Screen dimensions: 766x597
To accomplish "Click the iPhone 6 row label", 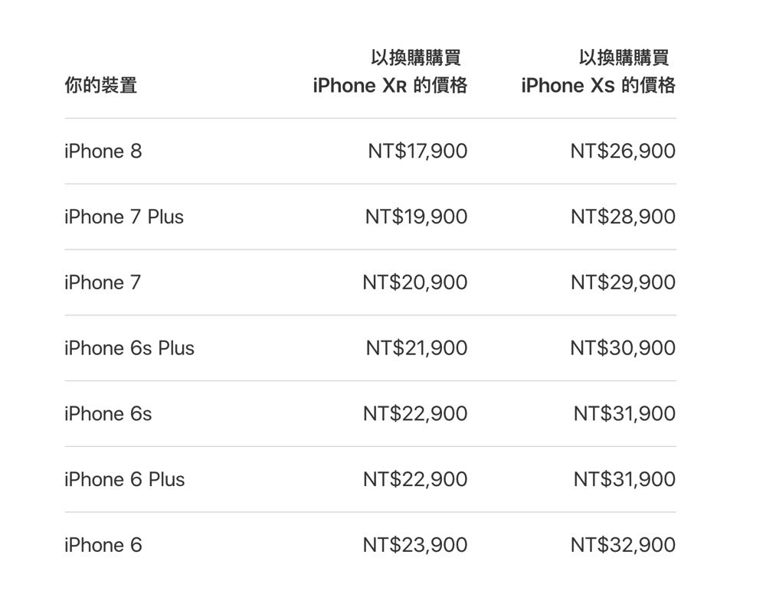I will point(103,545).
